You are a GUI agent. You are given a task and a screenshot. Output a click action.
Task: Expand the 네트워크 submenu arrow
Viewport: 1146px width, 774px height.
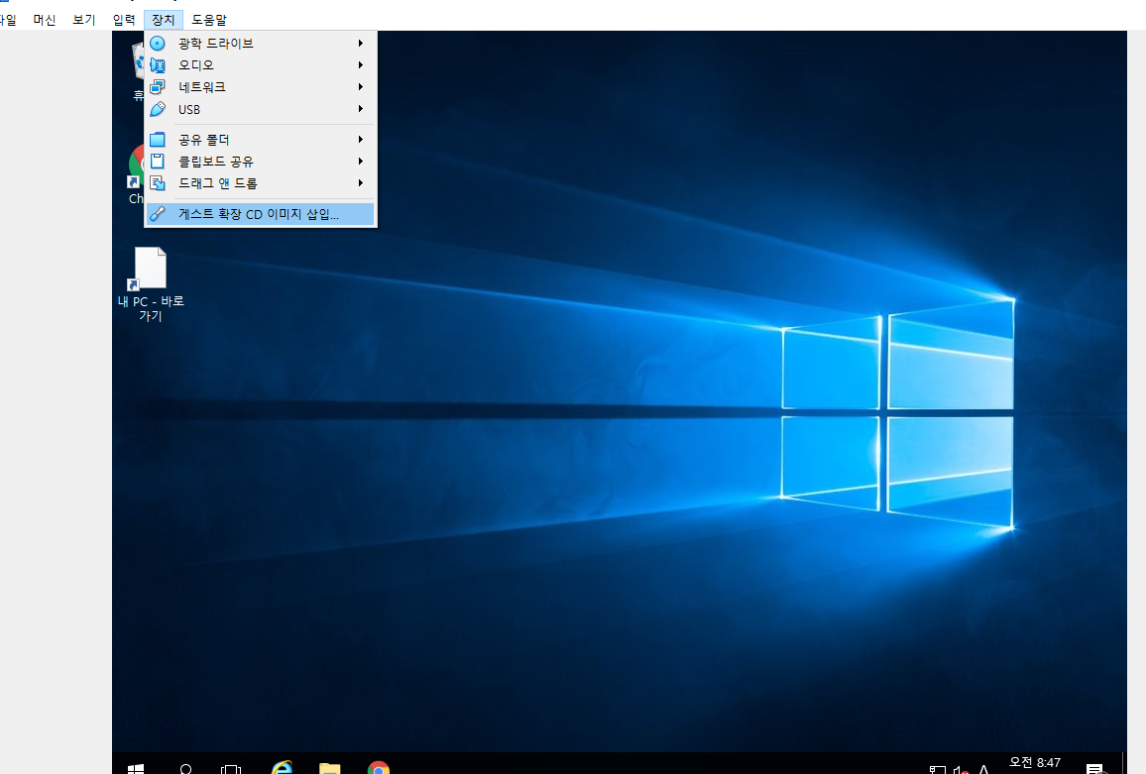(360, 87)
